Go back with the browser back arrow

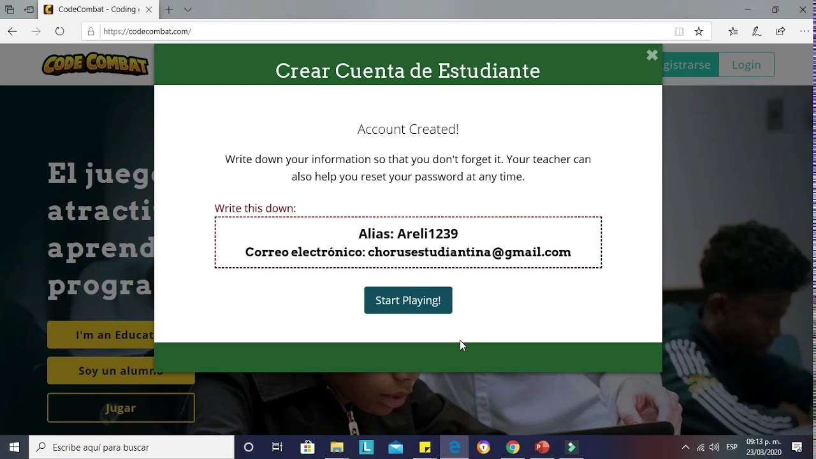[12, 31]
